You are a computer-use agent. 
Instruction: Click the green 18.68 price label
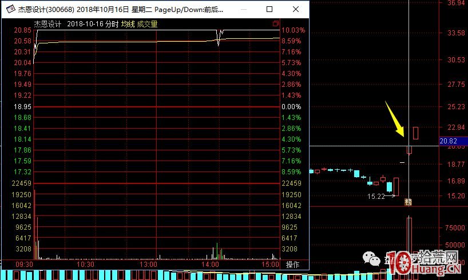[x=23, y=118]
